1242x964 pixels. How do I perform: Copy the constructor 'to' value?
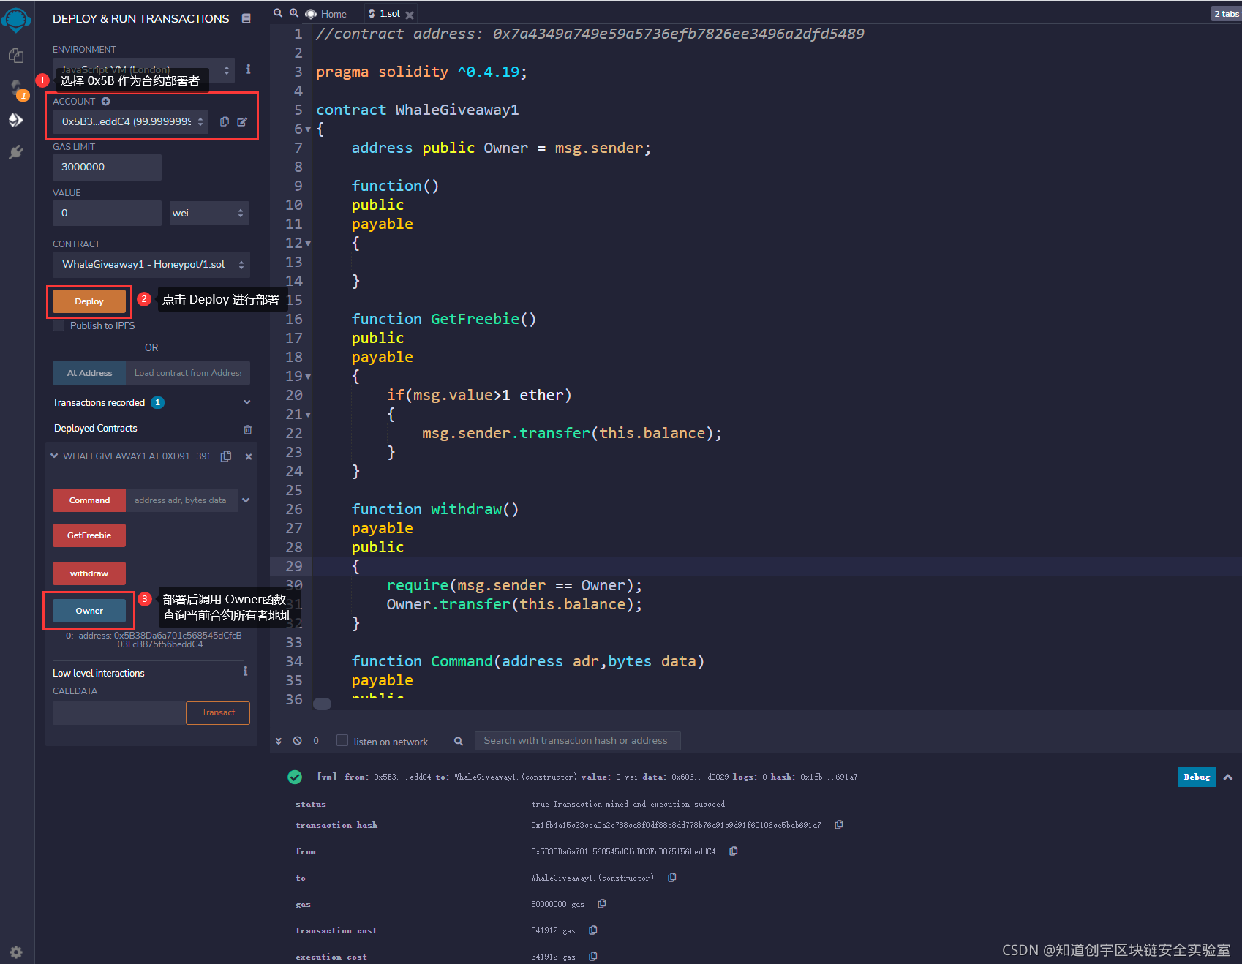[672, 877]
